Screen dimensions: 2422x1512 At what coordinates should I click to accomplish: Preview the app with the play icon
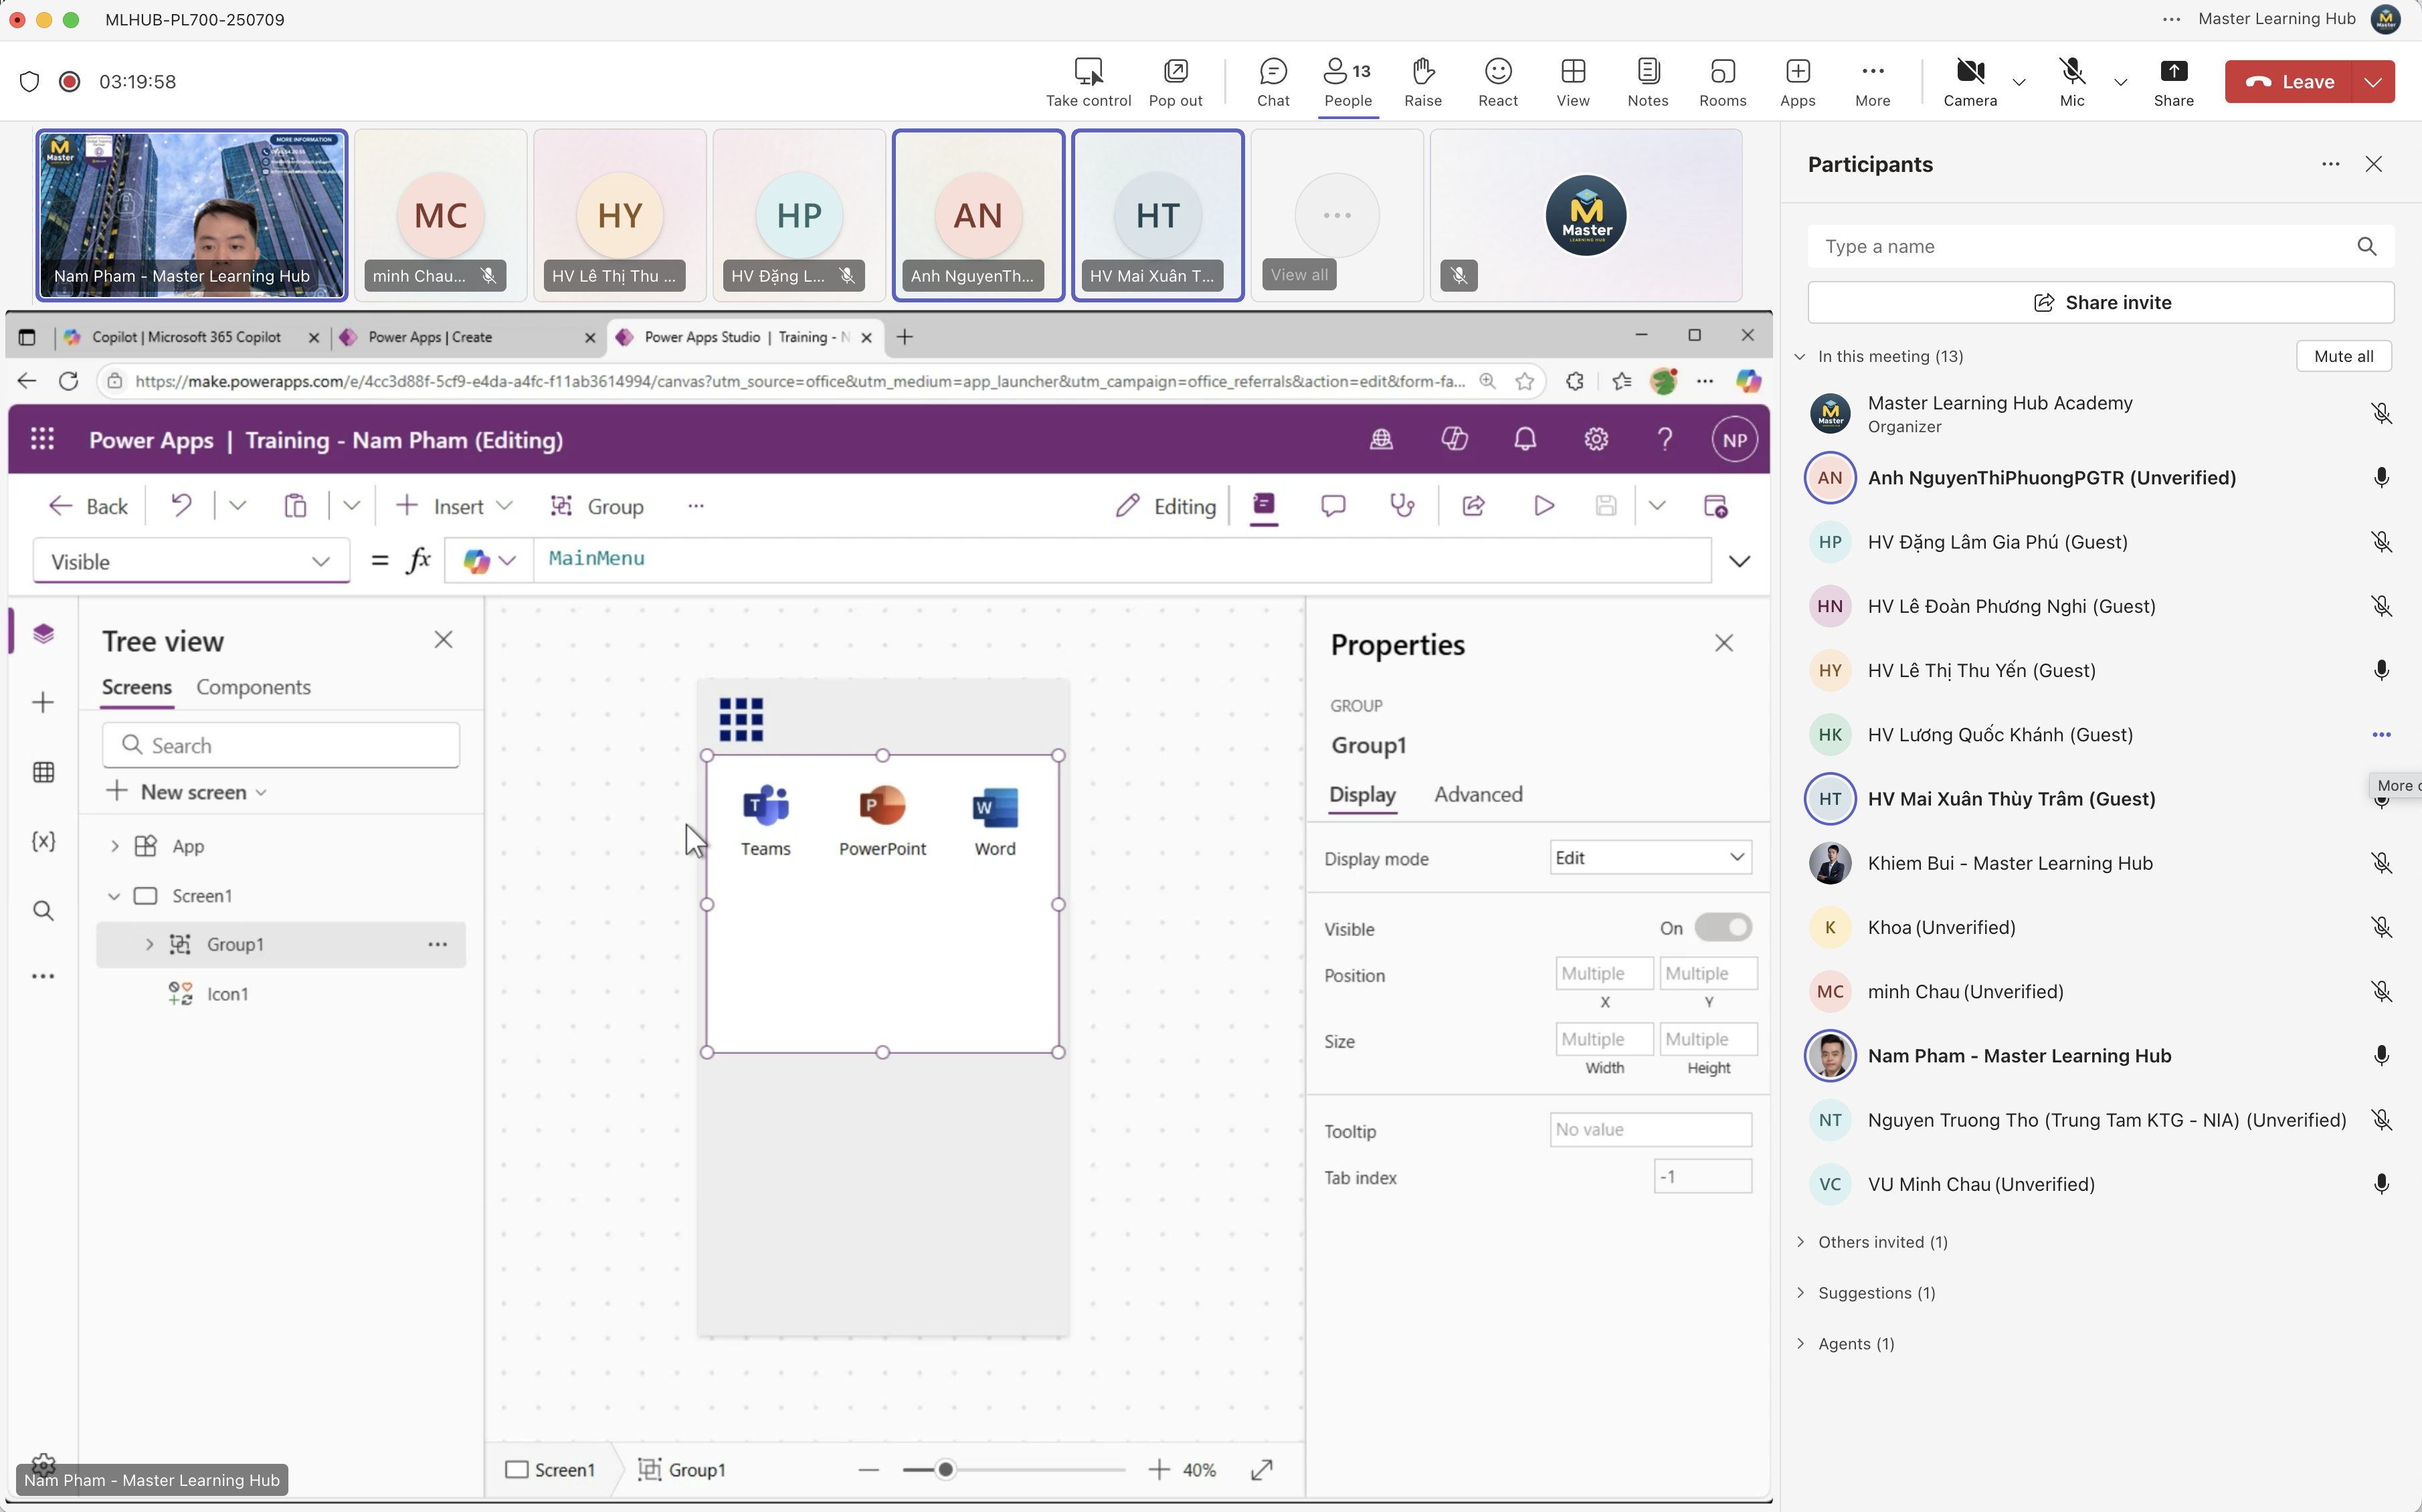tap(1543, 506)
